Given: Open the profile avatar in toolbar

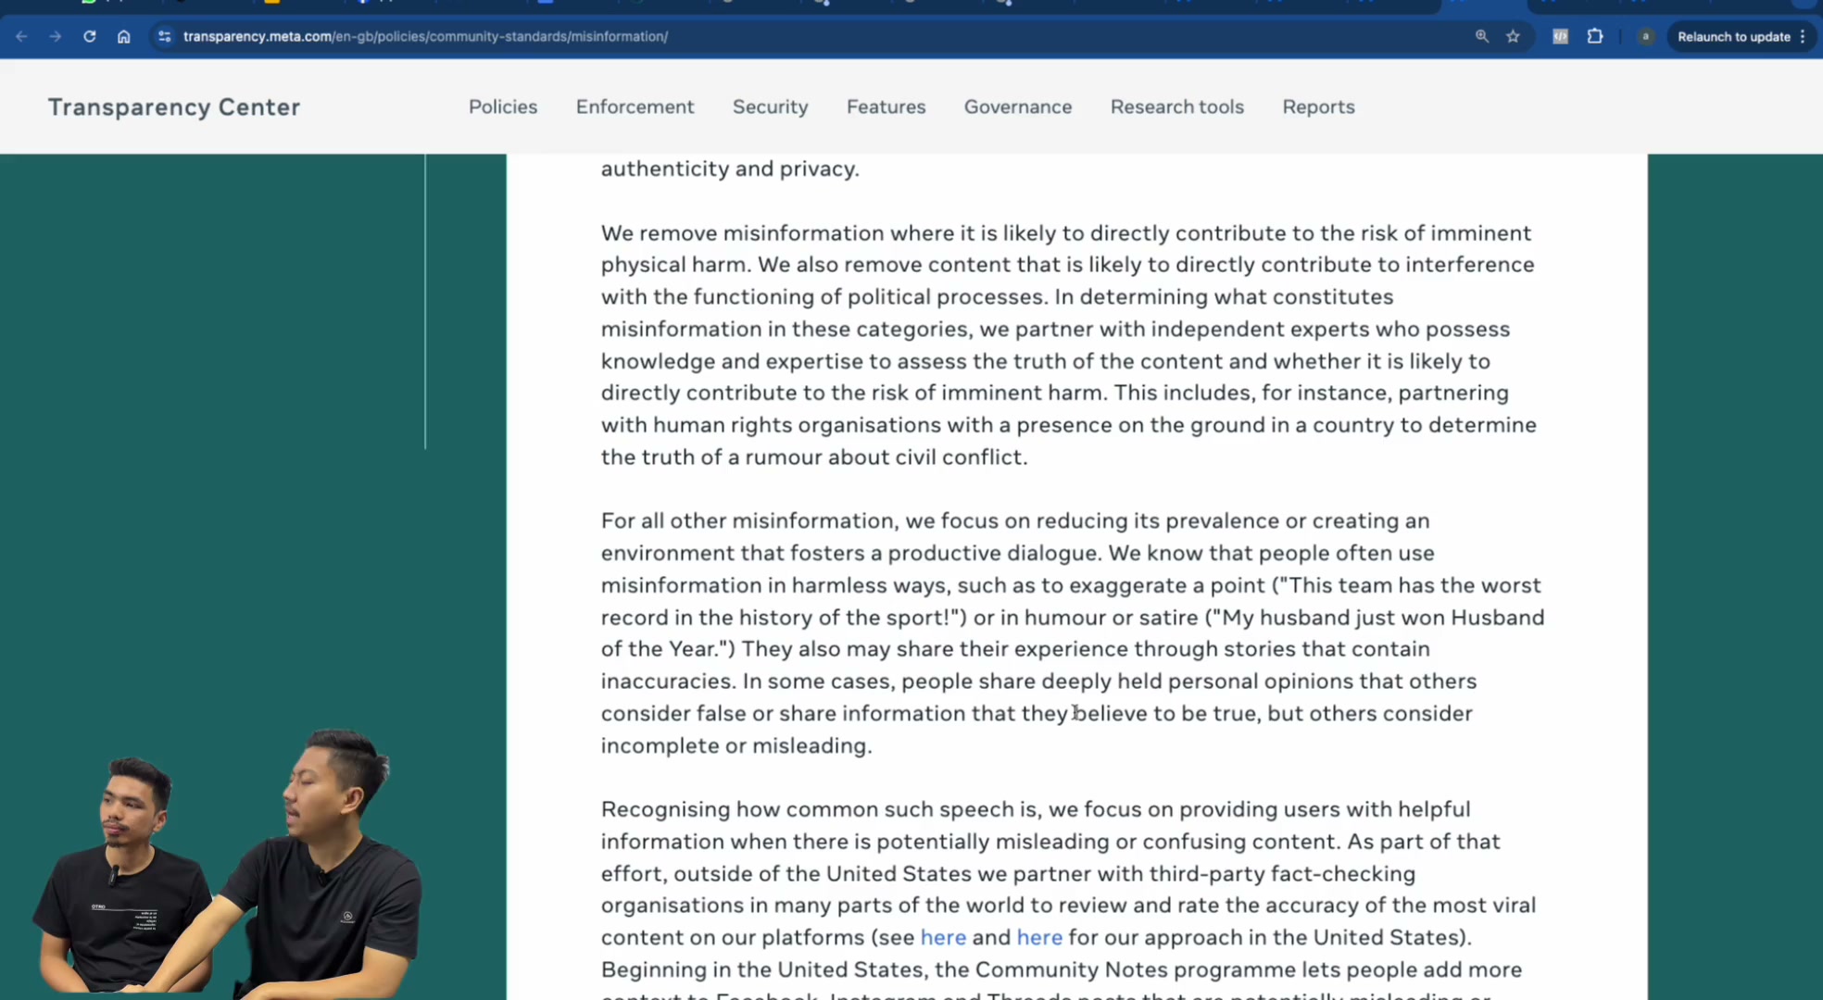Looking at the screenshot, I should (x=1645, y=36).
